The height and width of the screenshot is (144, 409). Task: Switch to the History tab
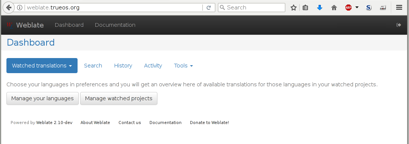[123, 66]
